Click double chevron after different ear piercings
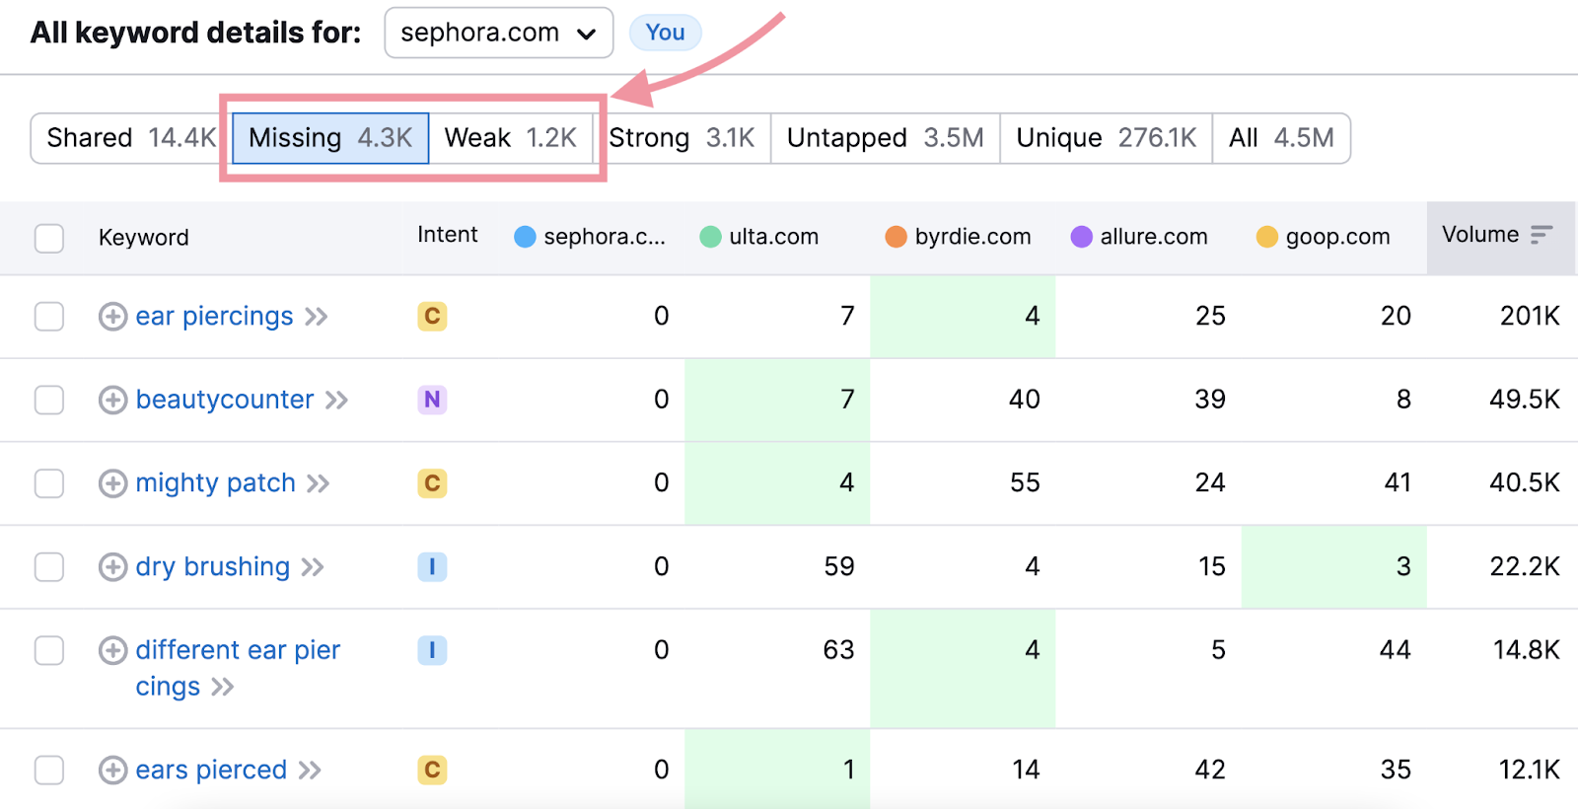 pyautogui.click(x=222, y=687)
